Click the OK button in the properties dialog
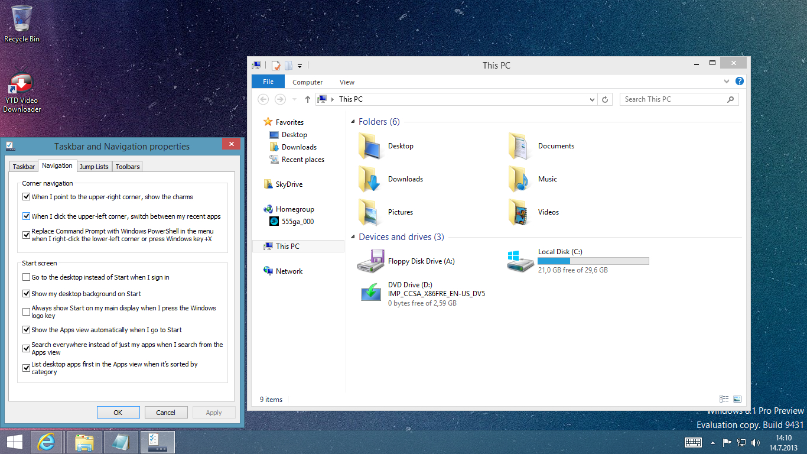807x454 pixels. [x=118, y=413]
